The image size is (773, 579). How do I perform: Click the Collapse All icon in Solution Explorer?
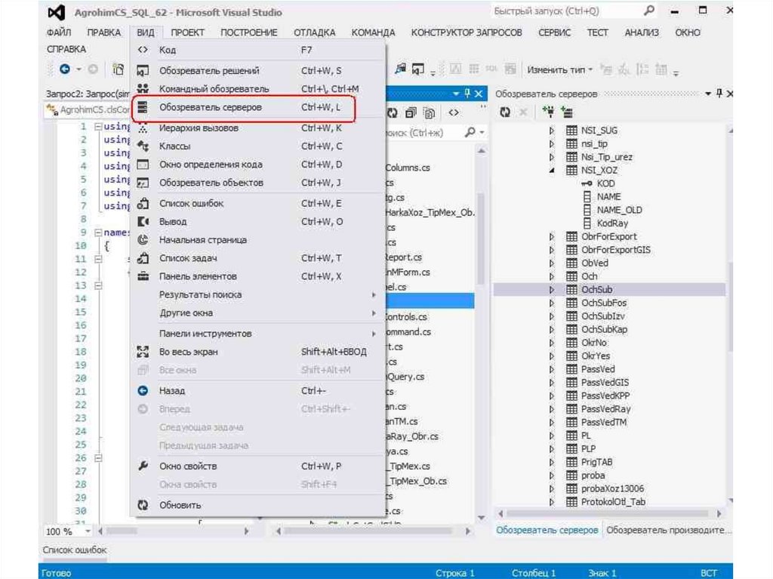click(410, 112)
